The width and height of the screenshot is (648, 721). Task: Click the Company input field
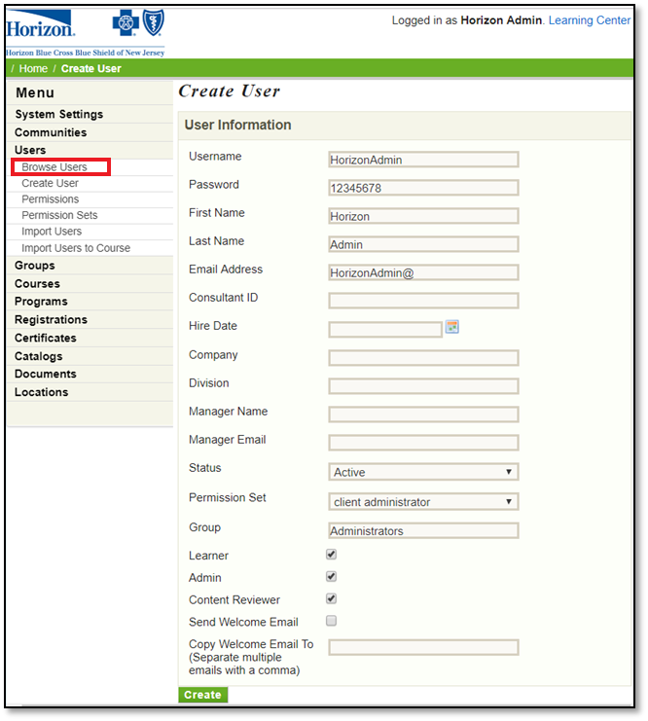(423, 358)
